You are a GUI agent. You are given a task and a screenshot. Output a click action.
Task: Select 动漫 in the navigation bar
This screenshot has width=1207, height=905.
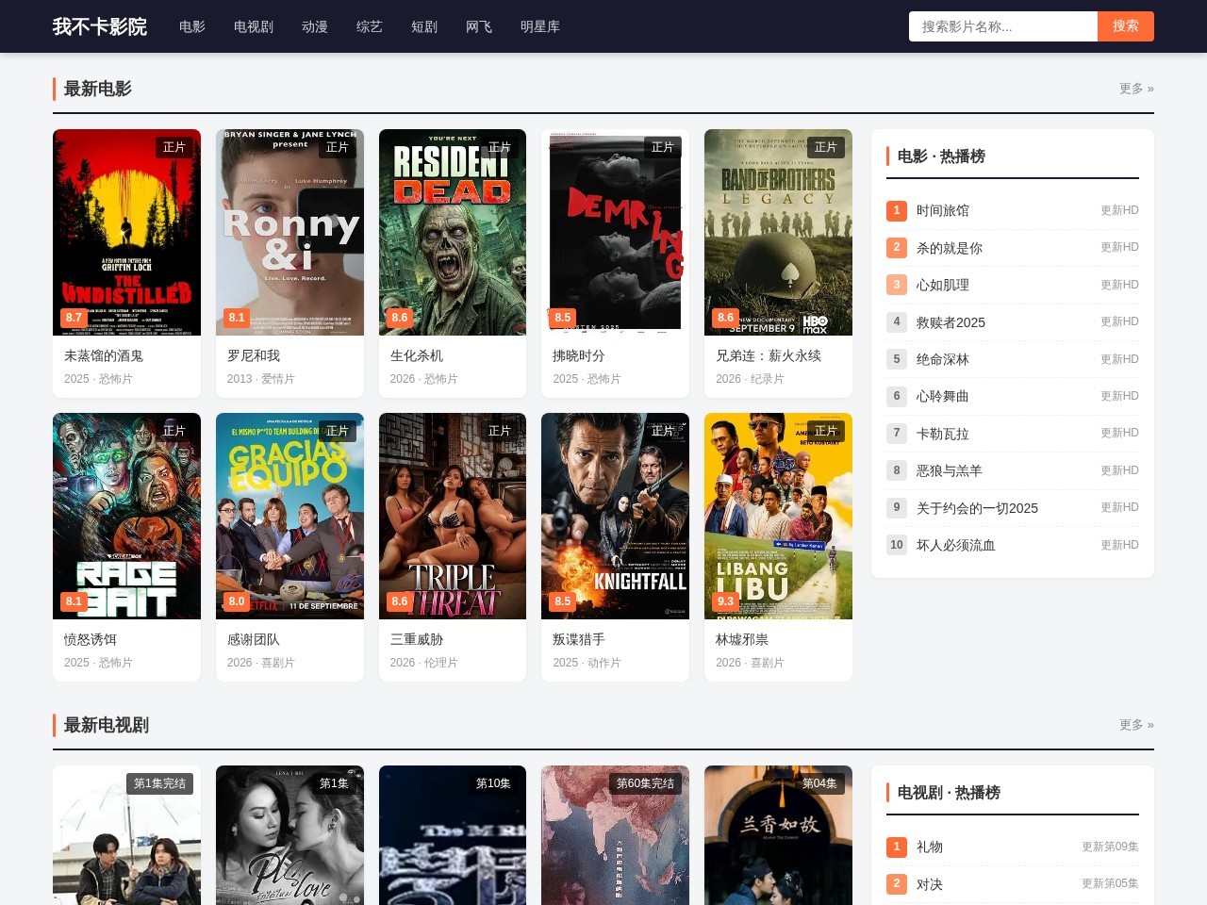coord(315,26)
